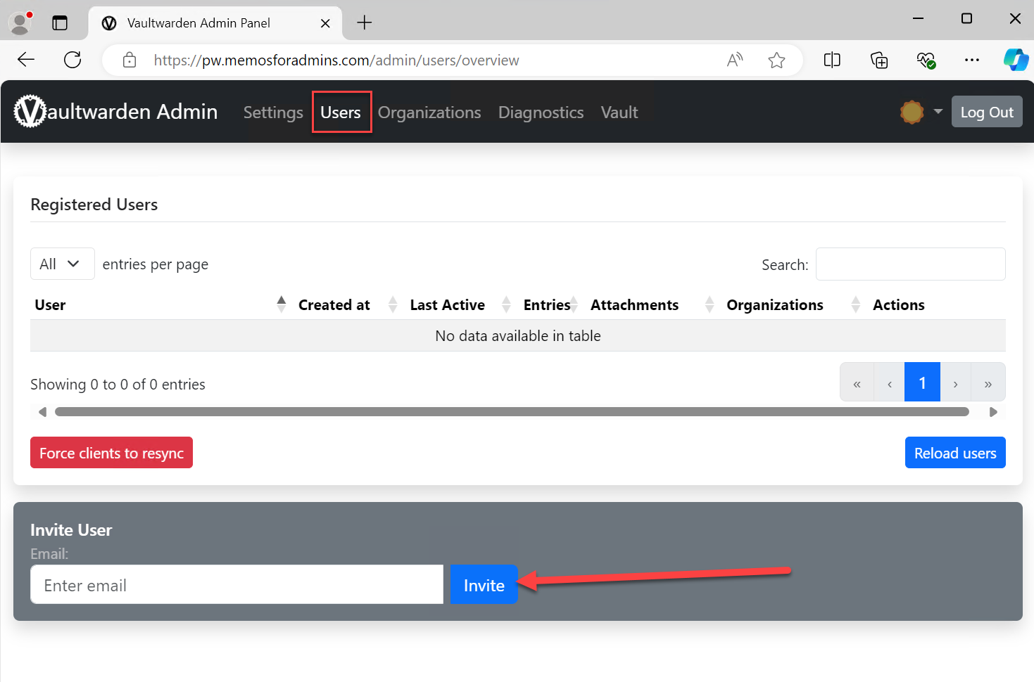
Task: Go to previous page of results
Action: 889,383
